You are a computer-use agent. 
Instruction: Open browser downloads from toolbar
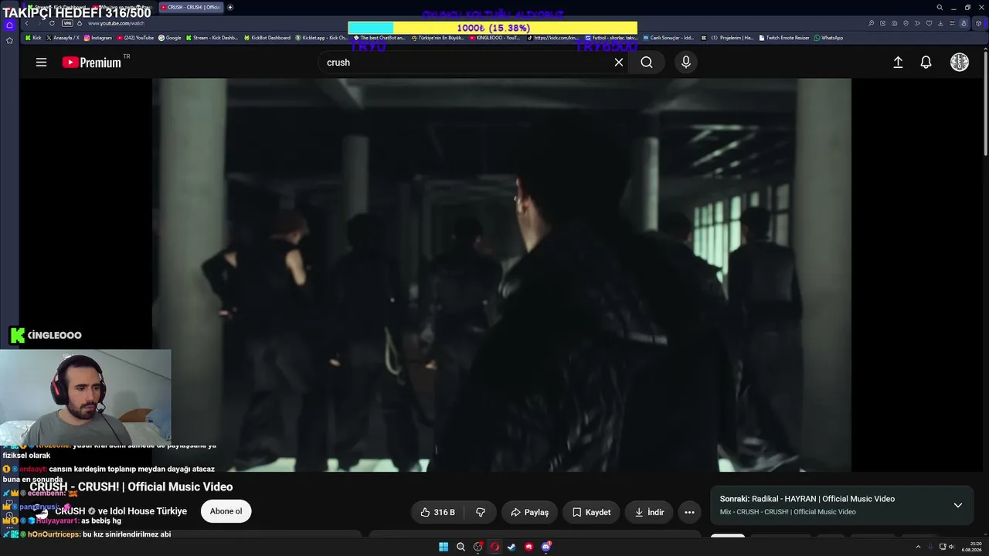click(940, 23)
